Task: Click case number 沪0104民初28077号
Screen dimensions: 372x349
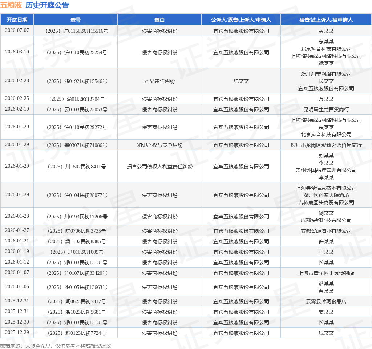Action: (x=77, y=195)
